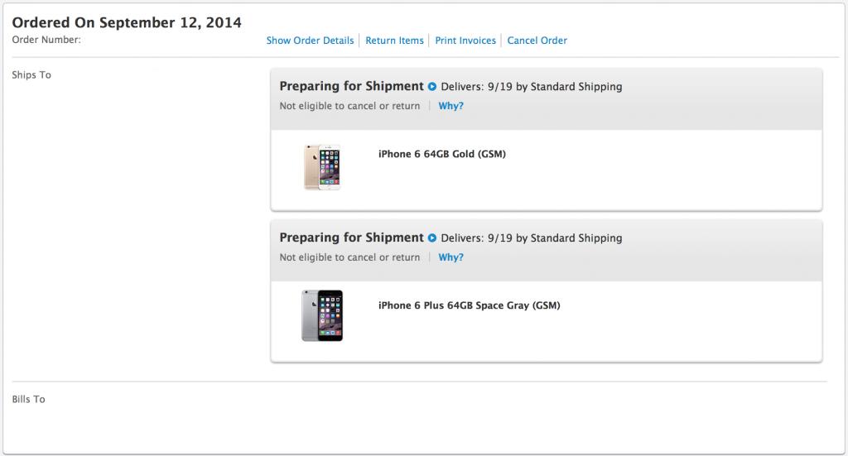Open Show Order Details

tap(310, 41)
